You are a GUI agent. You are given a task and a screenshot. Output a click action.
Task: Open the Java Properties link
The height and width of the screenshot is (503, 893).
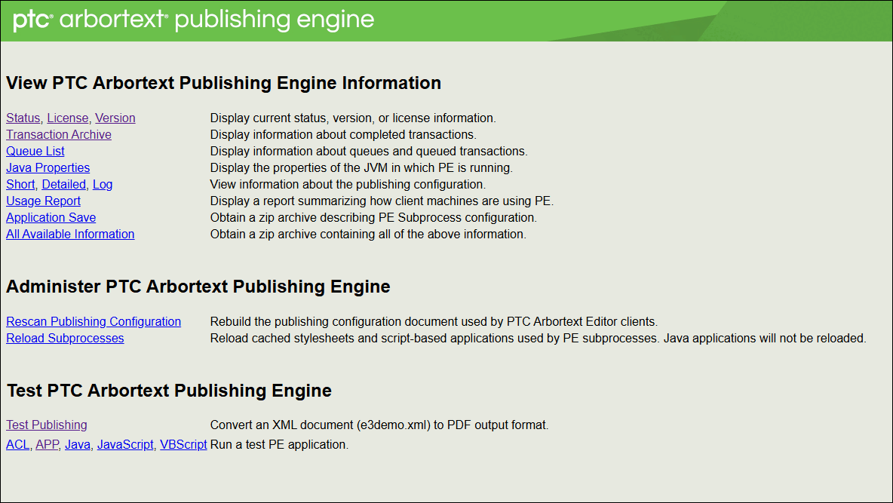pyautogui.click(x=48, y=167)
